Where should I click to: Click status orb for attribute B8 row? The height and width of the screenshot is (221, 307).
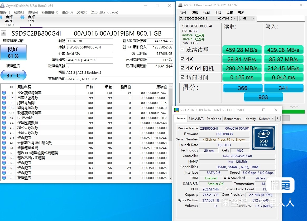(4, 153)
